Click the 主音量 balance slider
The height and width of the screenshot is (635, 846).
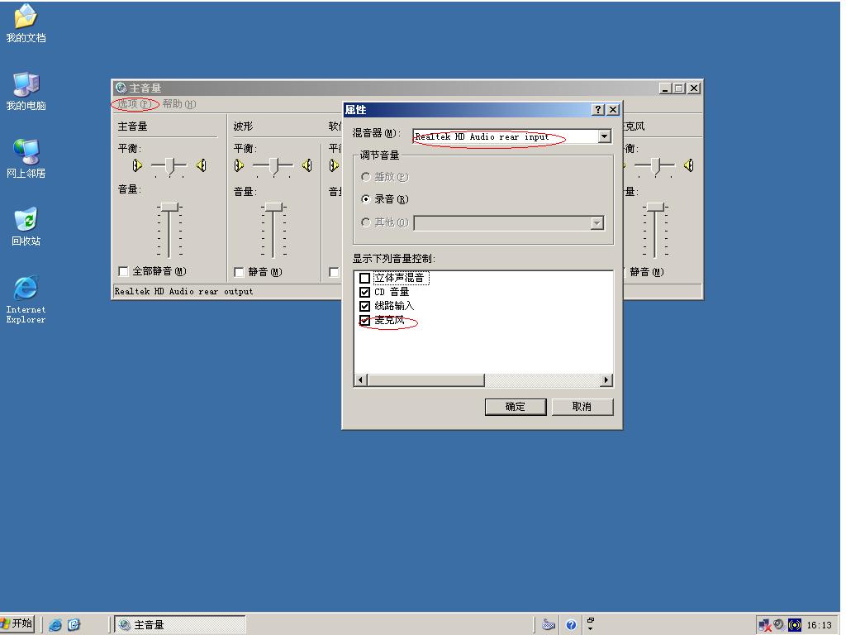click(x=169, y=165)
